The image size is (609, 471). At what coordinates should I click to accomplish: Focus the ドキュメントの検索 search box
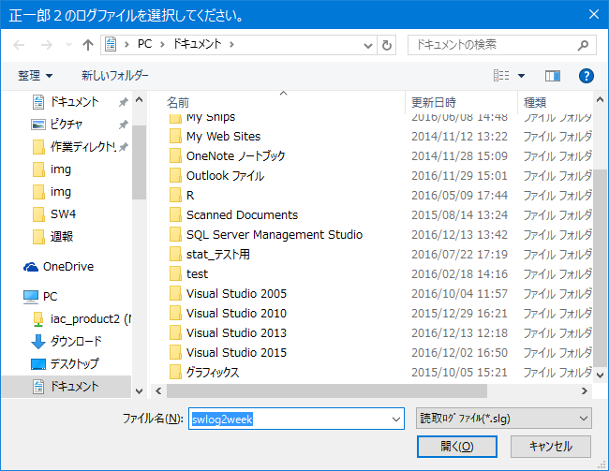coord(501,45)
